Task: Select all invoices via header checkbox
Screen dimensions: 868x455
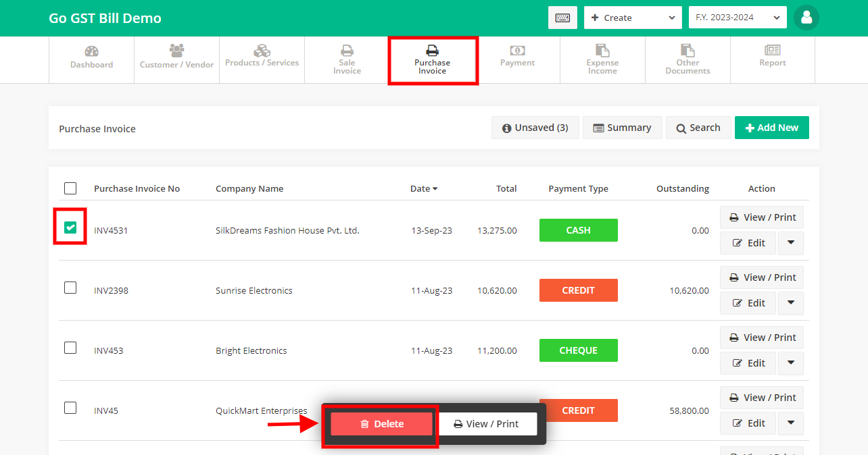Action: pos(70,188)
